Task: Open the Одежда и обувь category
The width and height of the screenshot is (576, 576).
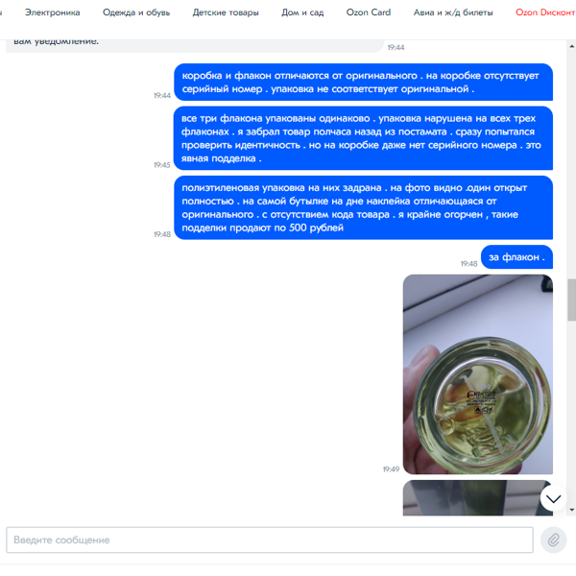Action: [136, 12]
